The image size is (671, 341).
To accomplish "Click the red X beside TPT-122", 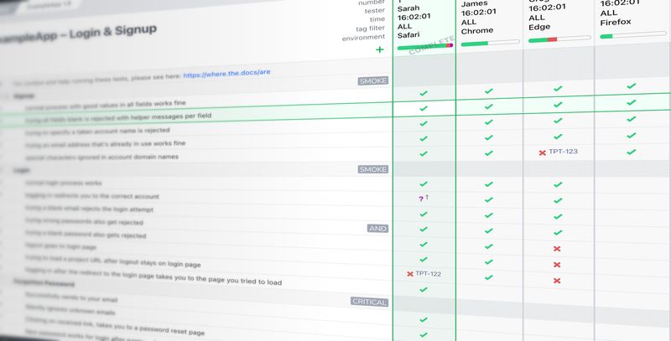I will coord(410,274).
